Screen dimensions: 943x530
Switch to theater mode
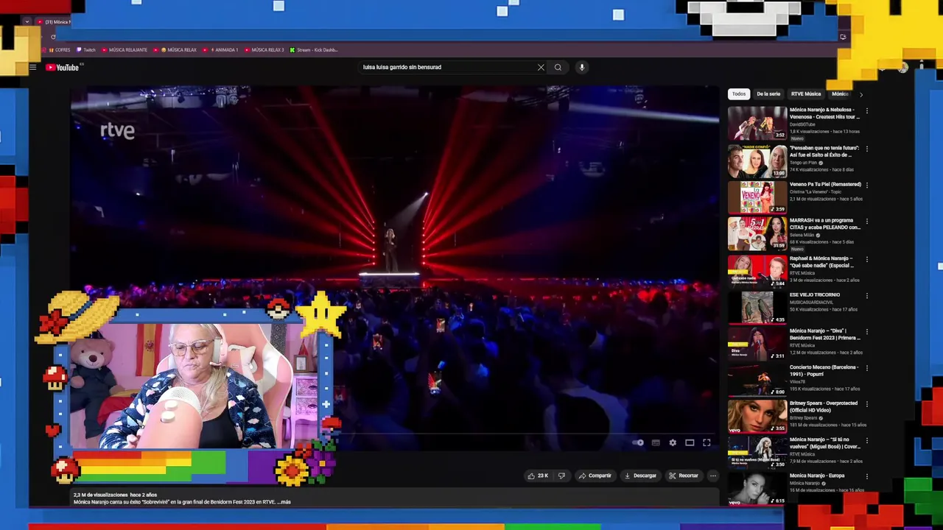coord(690,442)
